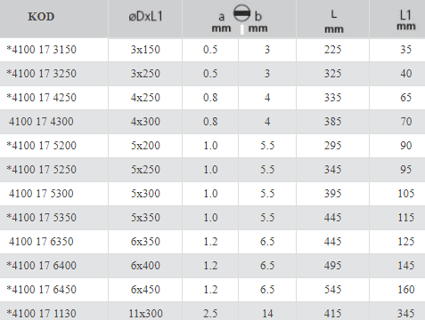Click product code *4100 17 4250
The height and width of the screenshot is (320, 425).
pos(42,98)
